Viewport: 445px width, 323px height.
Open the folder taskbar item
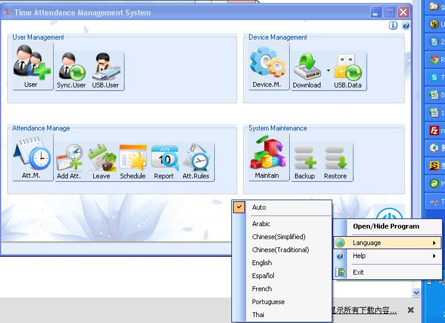tap(436, 7)
